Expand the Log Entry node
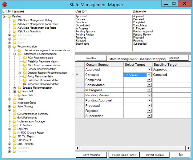Image resolution: width=193 pixels, height=160 pixels. tap(9, 129)
